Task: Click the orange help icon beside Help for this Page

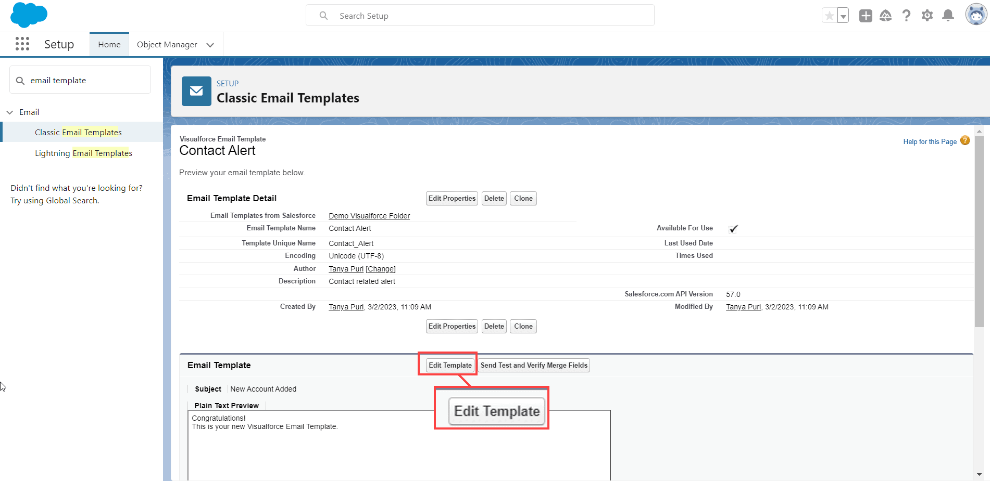Action: point(965,140)
